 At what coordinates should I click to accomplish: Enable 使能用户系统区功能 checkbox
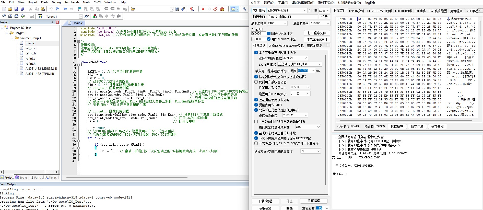256,82
